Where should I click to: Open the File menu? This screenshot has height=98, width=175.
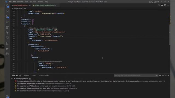[10, 2]
